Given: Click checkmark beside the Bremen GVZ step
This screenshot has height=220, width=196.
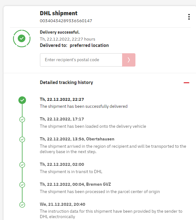Looking at the screenshot, I should (x=22, y=185).
